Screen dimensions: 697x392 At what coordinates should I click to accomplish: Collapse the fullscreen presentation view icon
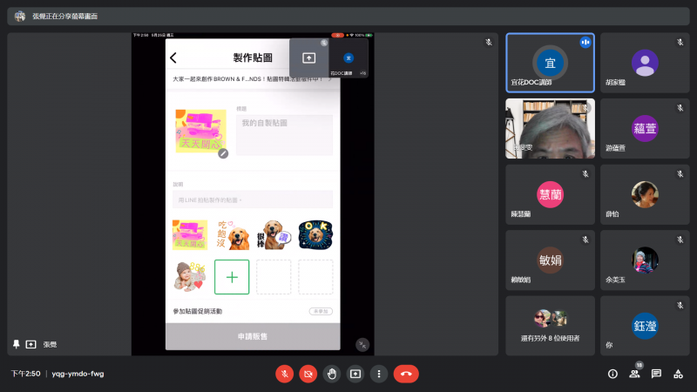[362, 344]
